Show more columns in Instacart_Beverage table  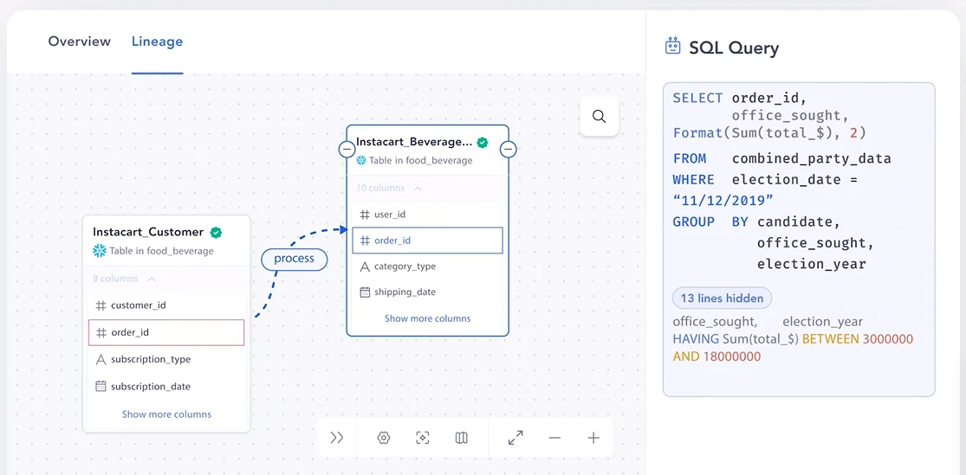[x=428, y=318]
